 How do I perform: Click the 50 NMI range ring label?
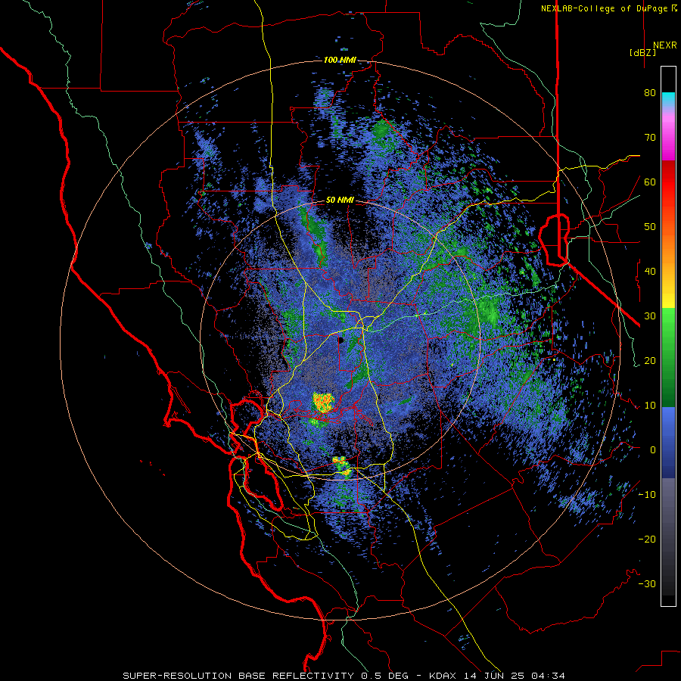pyautogui.click(x=340, y=201)
